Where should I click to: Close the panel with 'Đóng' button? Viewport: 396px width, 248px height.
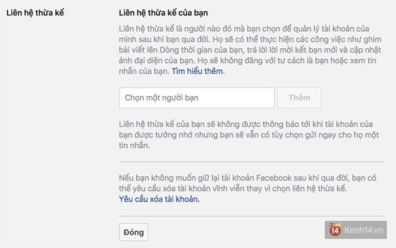click(x=134, y=232)
